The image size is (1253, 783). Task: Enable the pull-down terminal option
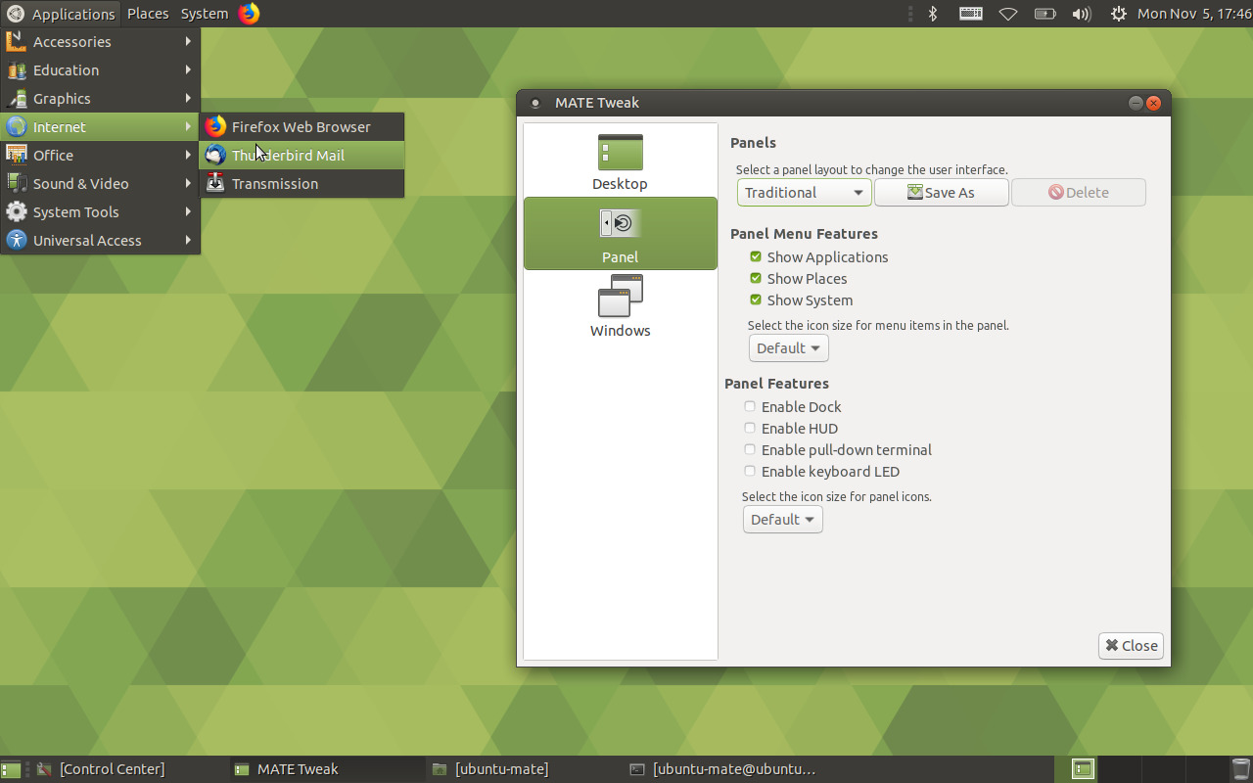[x=750, y=449]
